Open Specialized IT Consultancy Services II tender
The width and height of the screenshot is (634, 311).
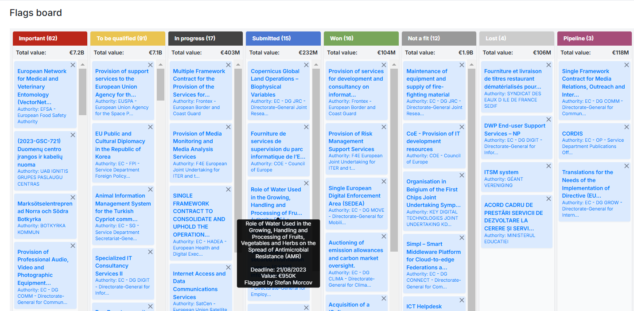click(x=113, y=266)
